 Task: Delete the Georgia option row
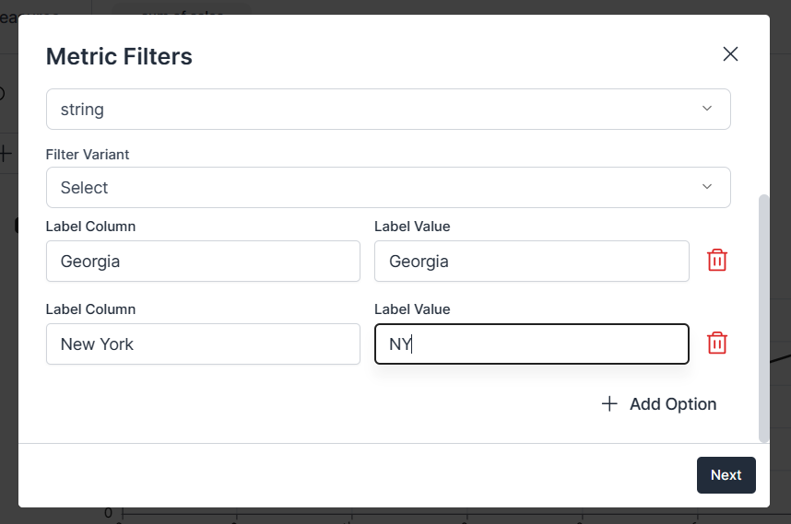pos(717,261)
